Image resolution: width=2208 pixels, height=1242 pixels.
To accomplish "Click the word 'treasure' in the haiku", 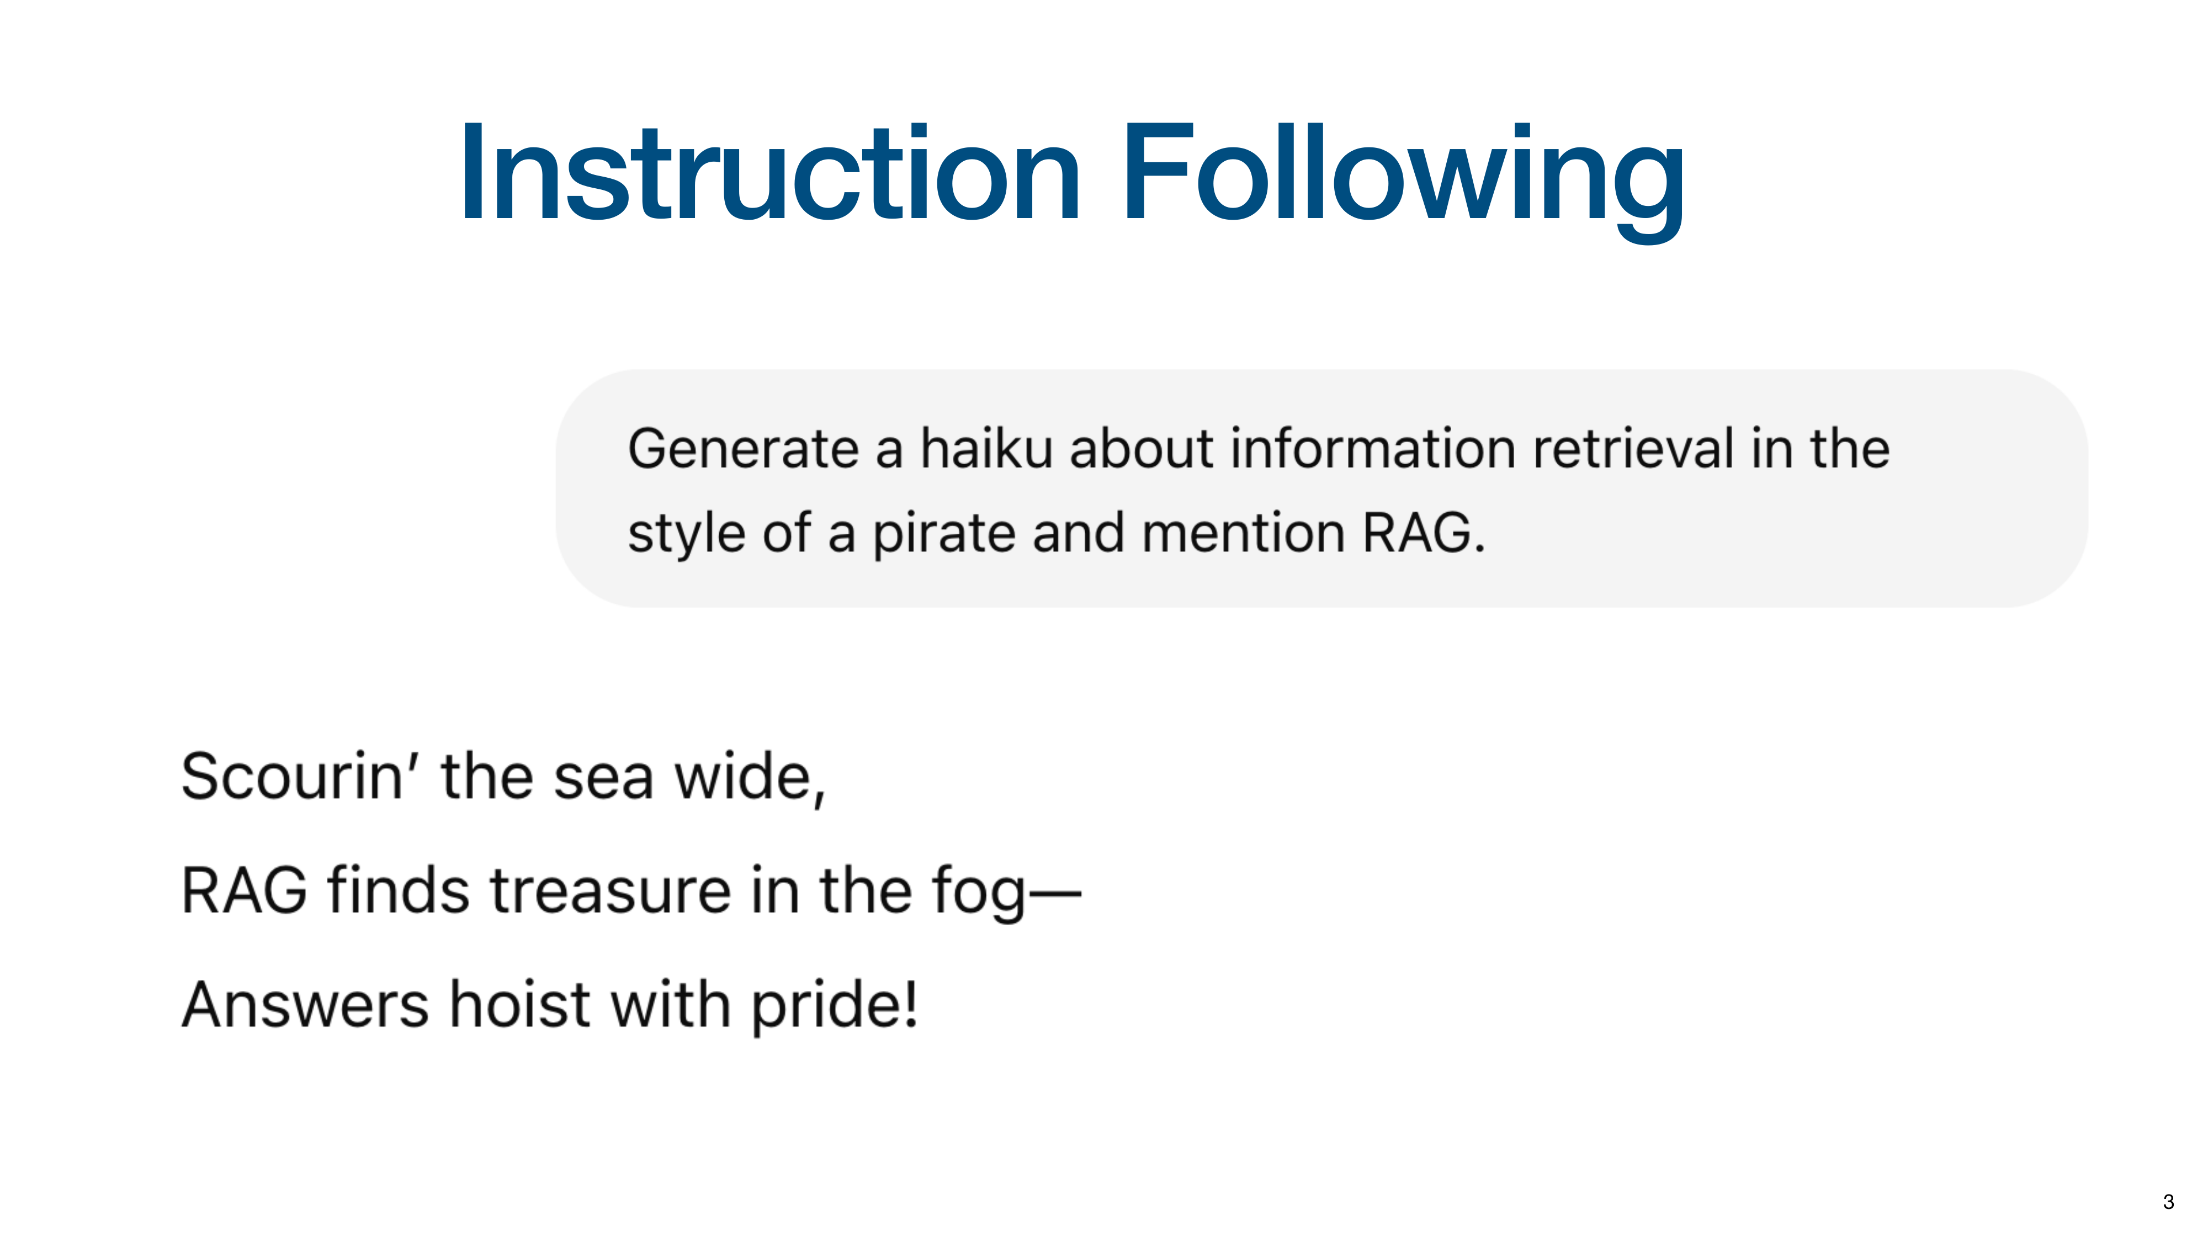I will (x=611, y=890).
